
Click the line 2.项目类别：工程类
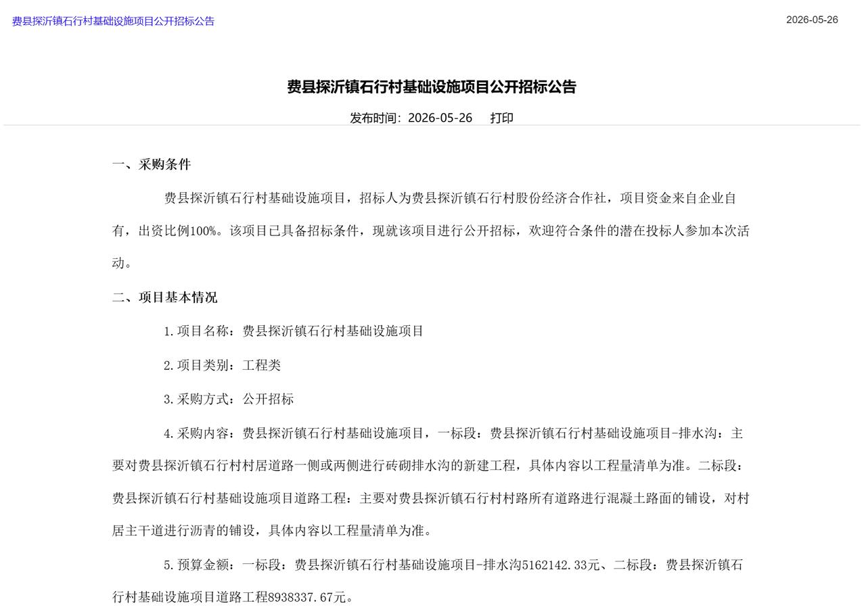pos(222,365)
